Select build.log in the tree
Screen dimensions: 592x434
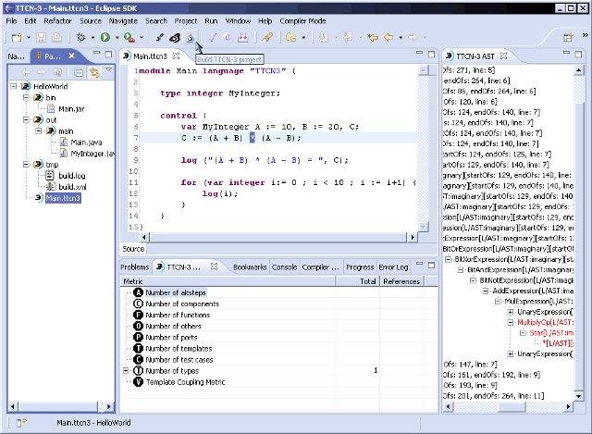(72, 176)
